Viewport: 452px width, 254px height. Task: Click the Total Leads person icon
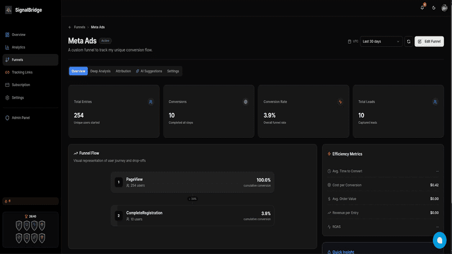435,102
